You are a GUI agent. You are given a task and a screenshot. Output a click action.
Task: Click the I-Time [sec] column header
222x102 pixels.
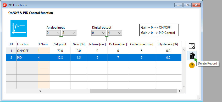[97, 44]
